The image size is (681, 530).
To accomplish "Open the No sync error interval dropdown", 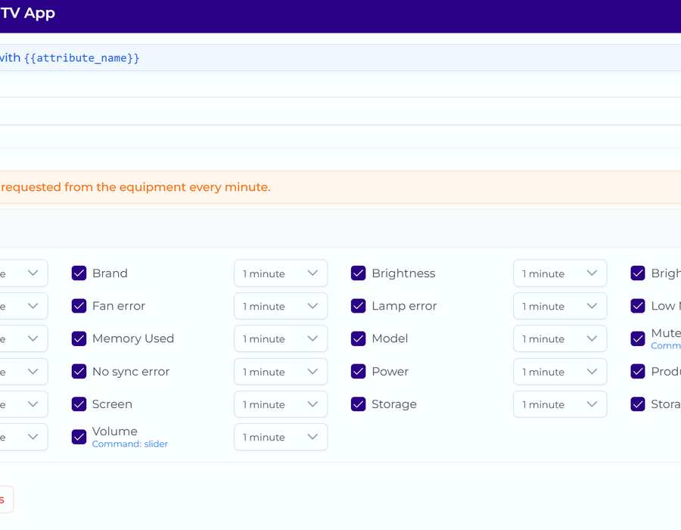I will click(281, 372).
